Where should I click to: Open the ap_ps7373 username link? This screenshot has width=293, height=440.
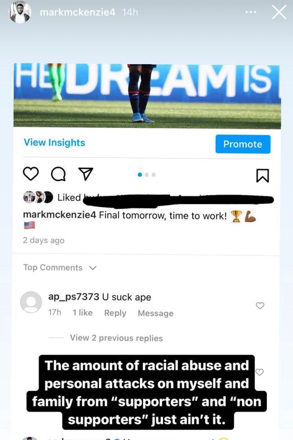click(74, 297)
